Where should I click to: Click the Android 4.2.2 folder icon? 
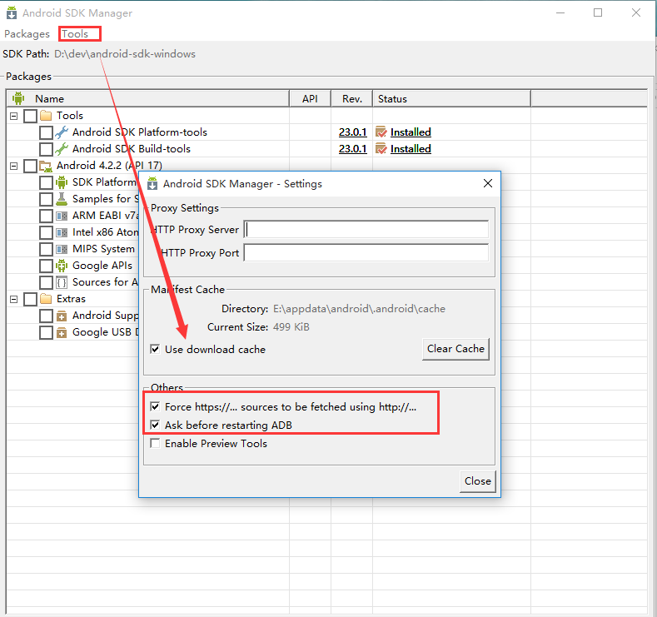46,166
